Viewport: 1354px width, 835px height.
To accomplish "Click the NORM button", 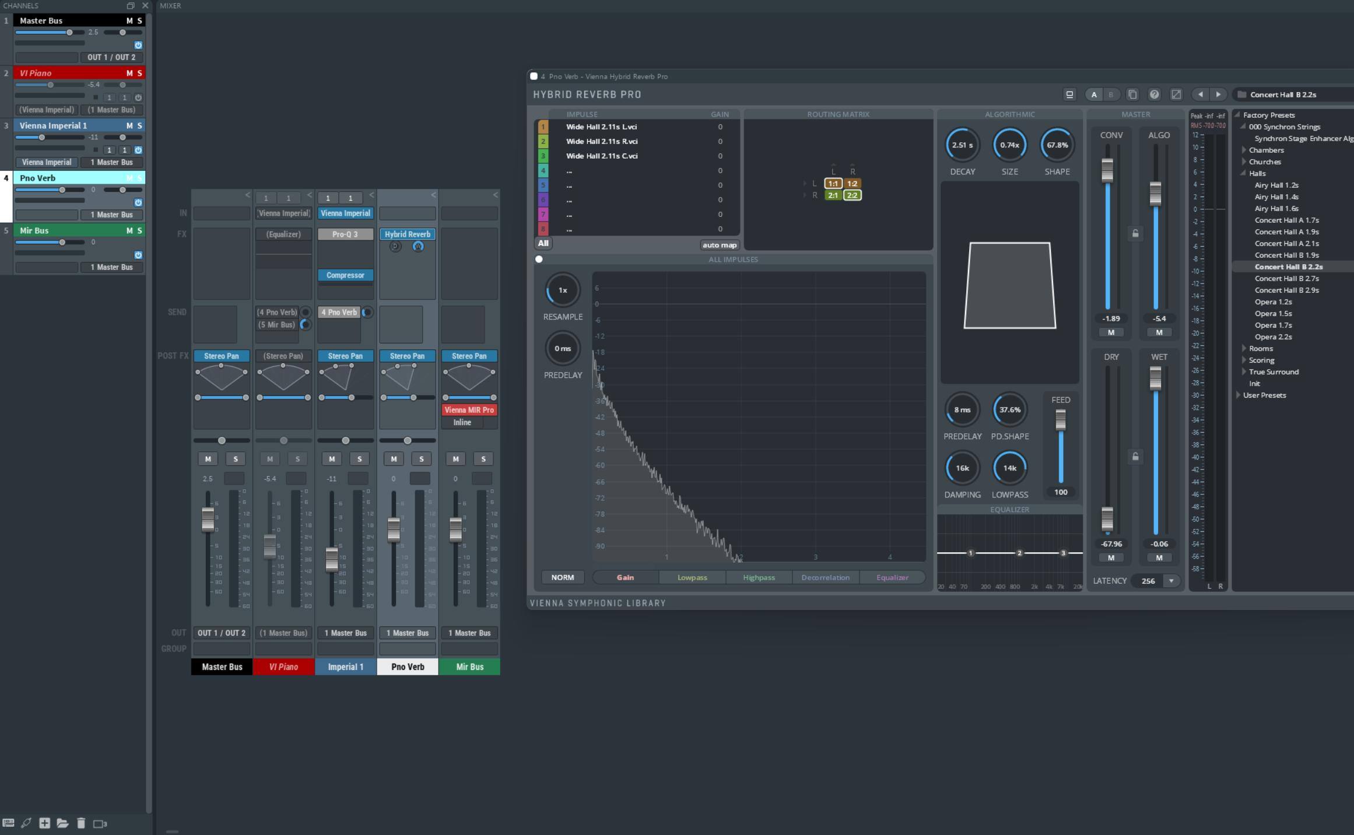I will click(562, 577).
